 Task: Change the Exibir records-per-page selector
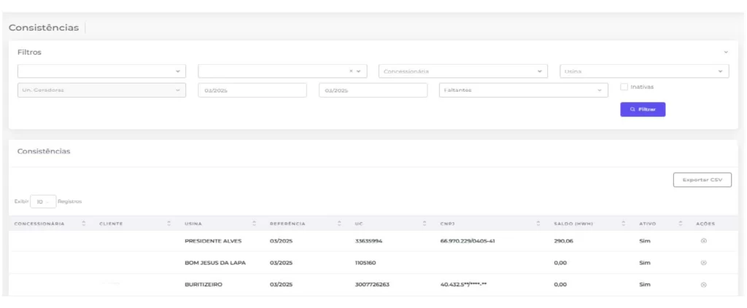coord(43,202)
